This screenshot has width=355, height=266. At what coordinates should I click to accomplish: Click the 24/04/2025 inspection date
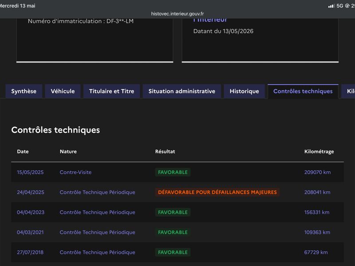point(31,192)
